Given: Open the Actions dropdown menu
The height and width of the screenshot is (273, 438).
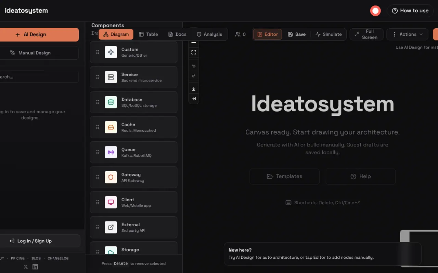Looking at the screenshot, I should (408, 34).
